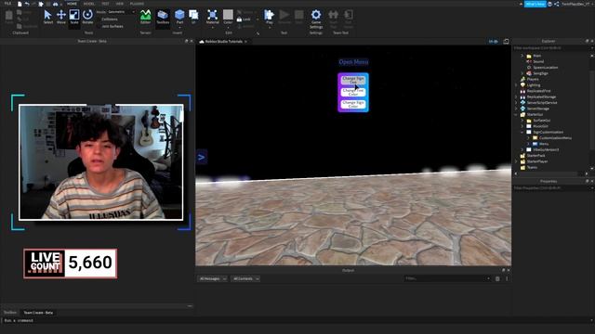Activate the Move tool
This screenshot has width=595, height=334.
(x=61, y=17)
